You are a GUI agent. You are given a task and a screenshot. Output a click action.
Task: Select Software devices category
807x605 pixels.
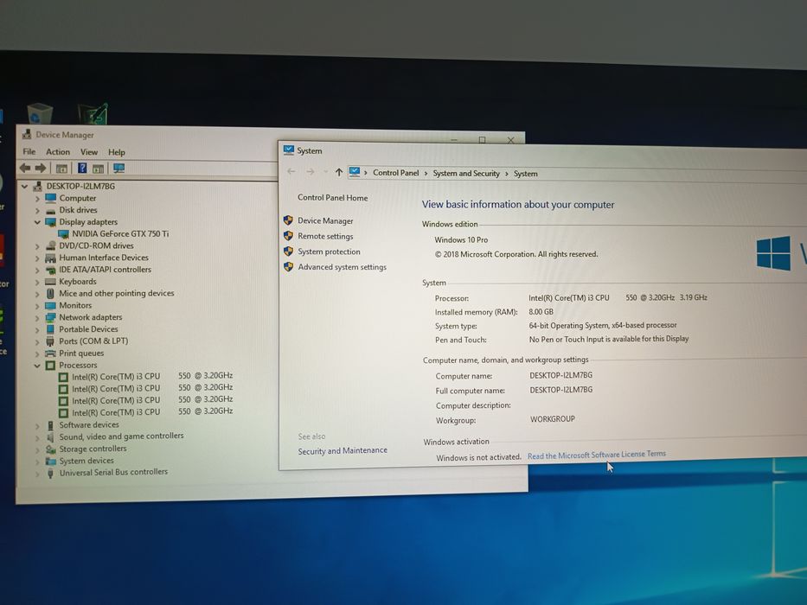(88, 425)
